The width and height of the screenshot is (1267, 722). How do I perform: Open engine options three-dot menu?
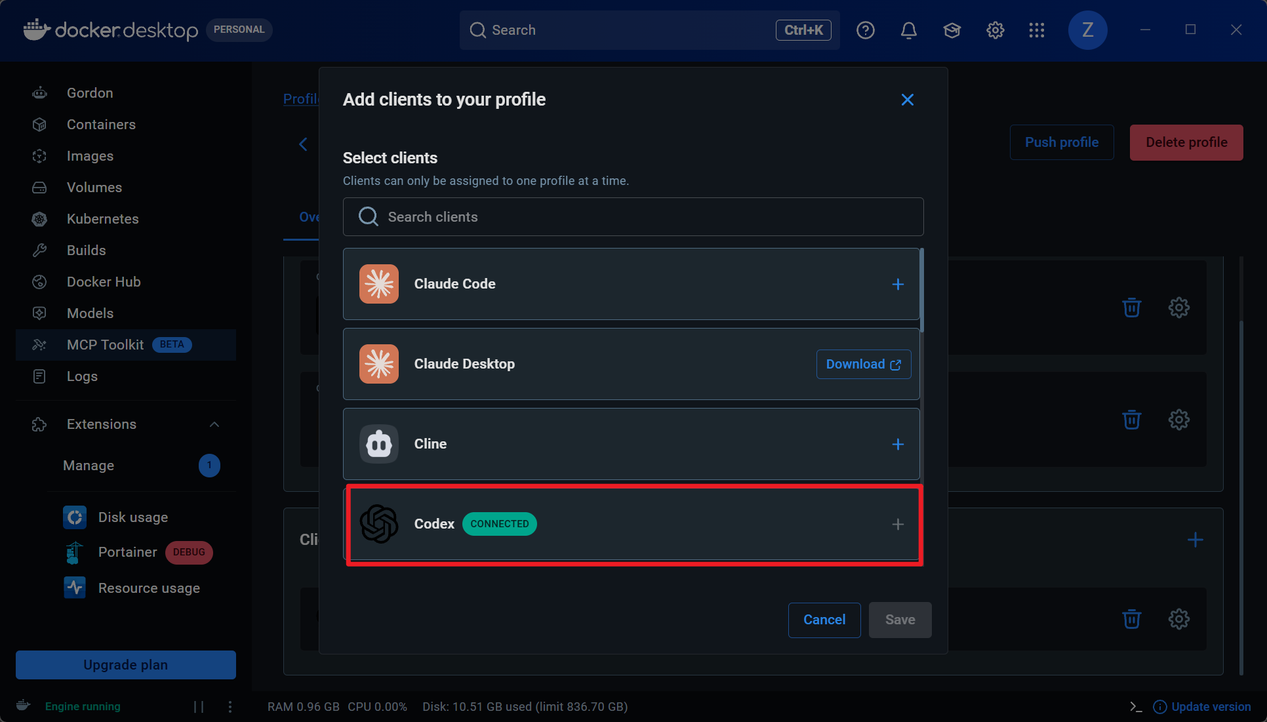[230, 706]
